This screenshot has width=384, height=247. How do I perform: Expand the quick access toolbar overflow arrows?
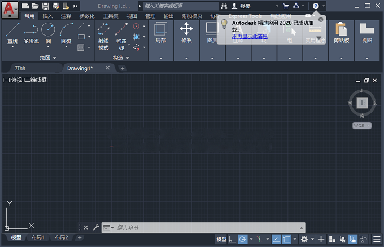click(x=76, y=6)
